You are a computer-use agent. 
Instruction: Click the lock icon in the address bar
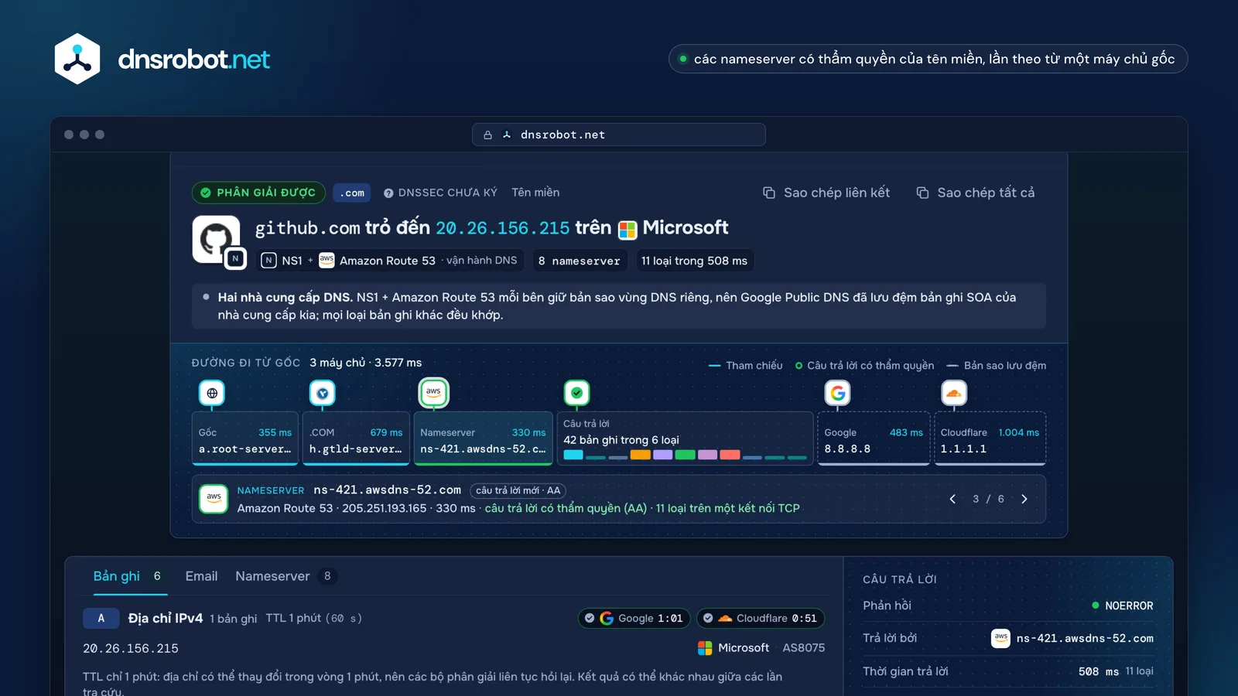(487, 135)
